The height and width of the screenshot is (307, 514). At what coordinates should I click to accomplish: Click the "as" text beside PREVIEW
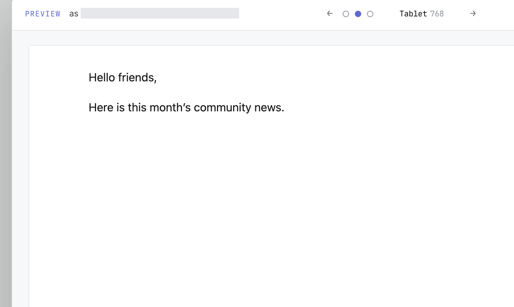[x=74, y=14]
